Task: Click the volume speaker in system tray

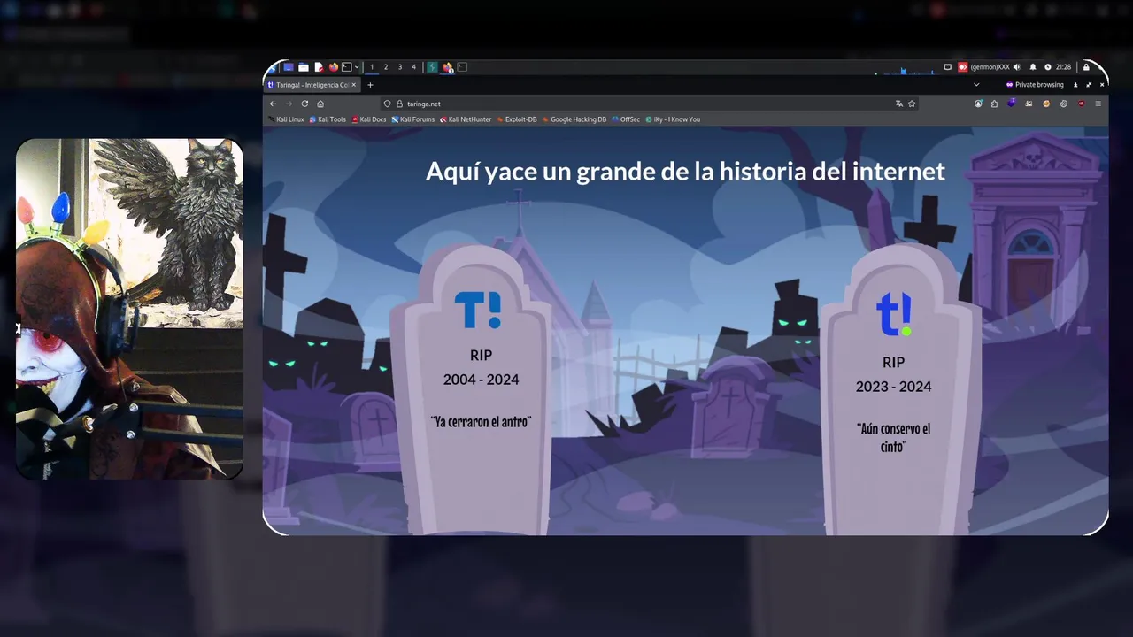Action: [1017, 67]
